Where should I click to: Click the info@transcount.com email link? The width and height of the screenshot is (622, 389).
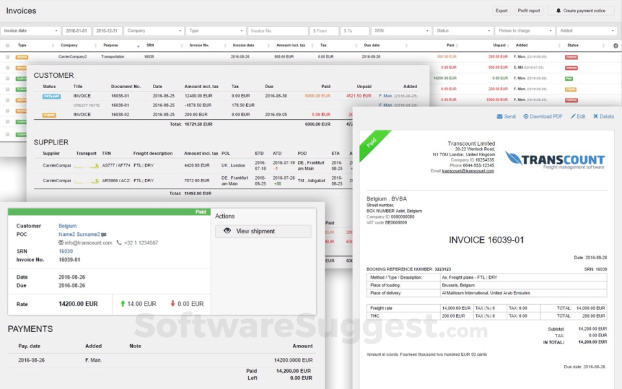pyautogui.click(x=89, y=243)
